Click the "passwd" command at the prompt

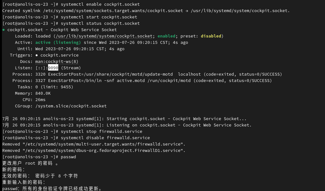[x=68, y=157]
